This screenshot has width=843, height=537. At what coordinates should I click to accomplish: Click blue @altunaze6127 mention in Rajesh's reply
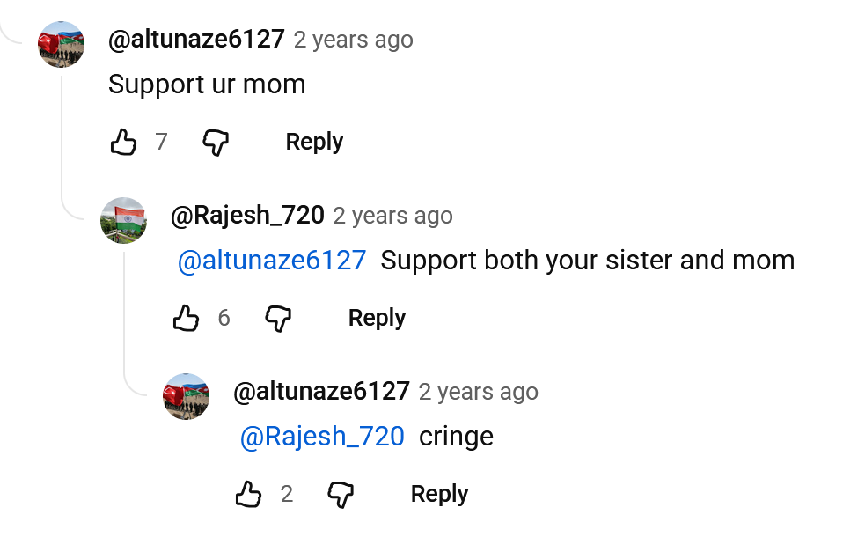pyautogui.click(x=272, y=261)
